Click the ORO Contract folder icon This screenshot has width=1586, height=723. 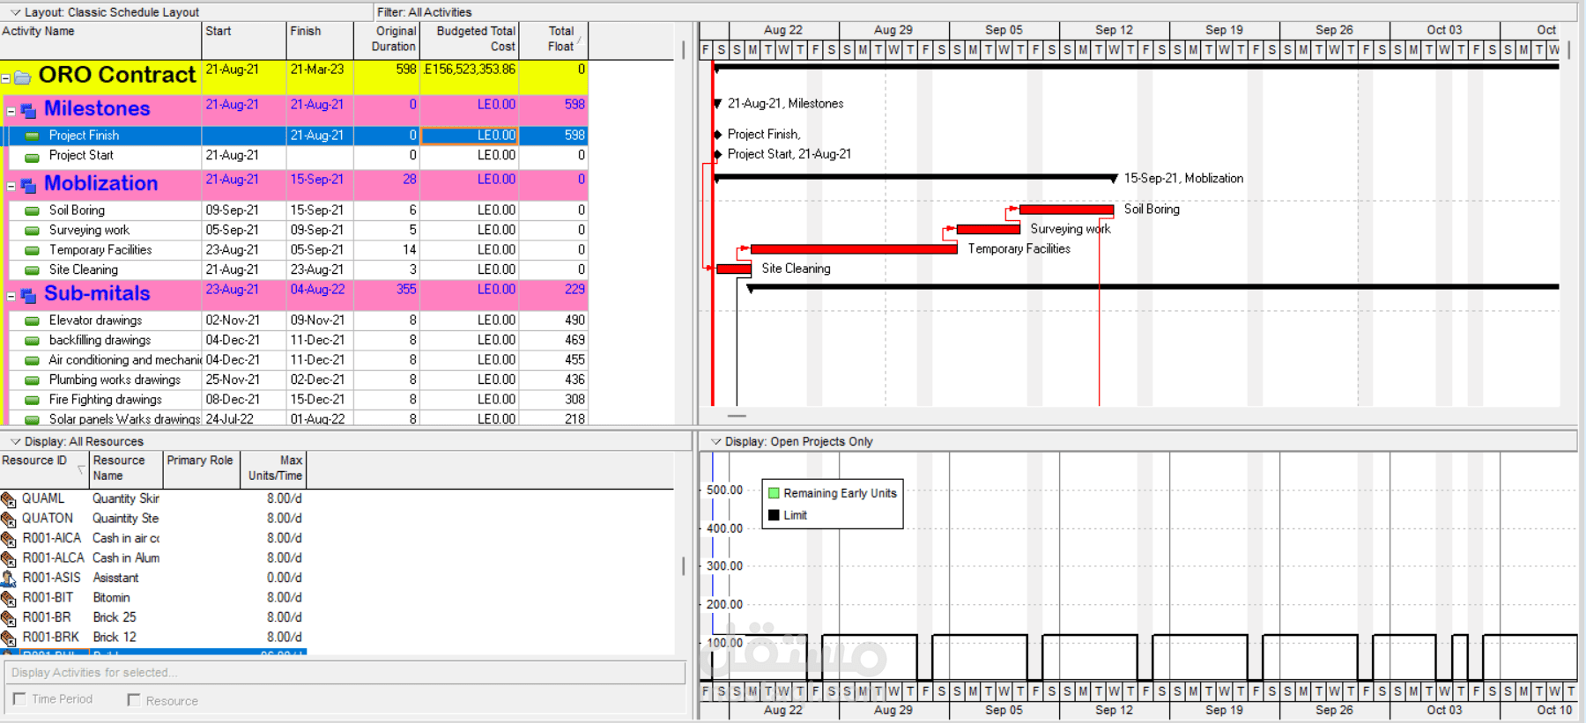(22, 77)
